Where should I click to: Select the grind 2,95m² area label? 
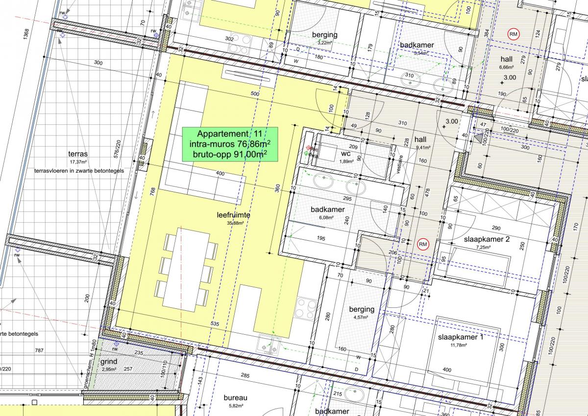point(109,365)
